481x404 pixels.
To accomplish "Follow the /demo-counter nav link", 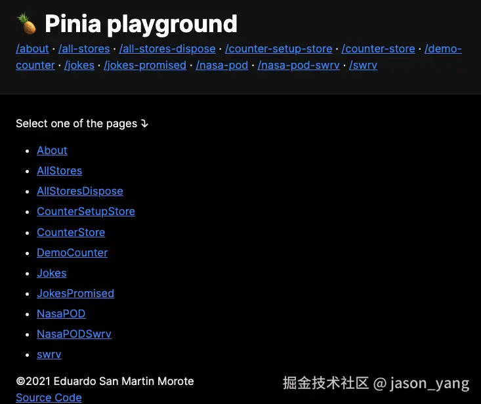I will point(443,49).
